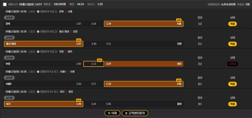The height and width of the screenshot is (118, 252).
Task: Click the 스포츠 link in 울산 현대 vs 인천 header
Action: [x=32, y=32]
